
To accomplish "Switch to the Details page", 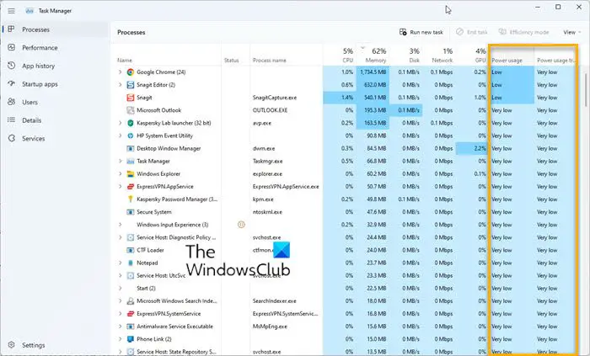I will [x=32, y=120].
